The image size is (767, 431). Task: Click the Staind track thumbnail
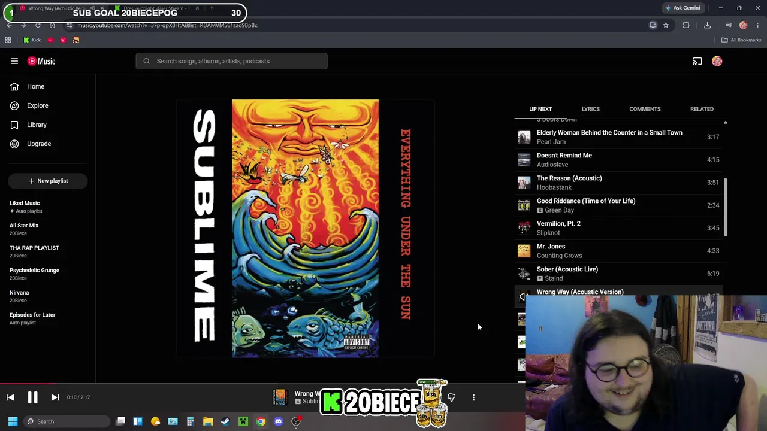coord(524,274)
